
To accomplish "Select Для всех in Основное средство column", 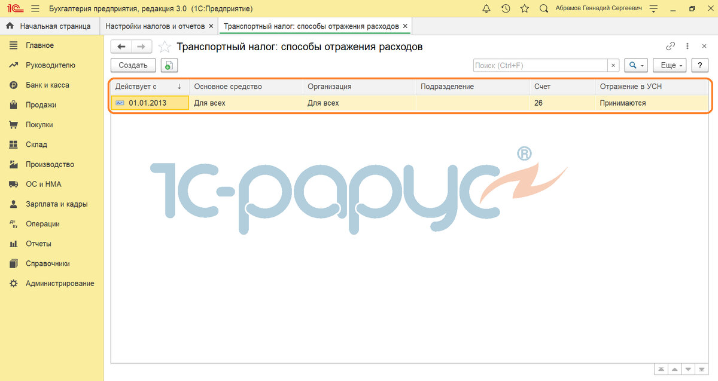I will (246, 103).
